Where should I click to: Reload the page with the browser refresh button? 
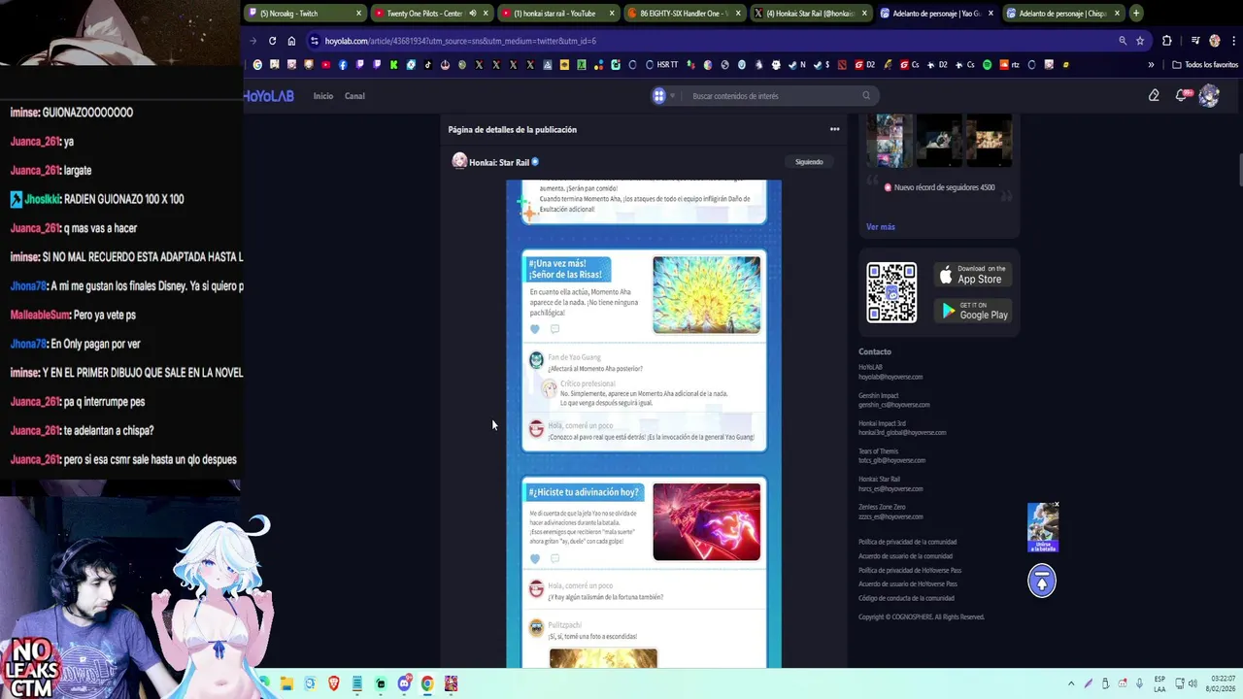[x=272, y=41]
